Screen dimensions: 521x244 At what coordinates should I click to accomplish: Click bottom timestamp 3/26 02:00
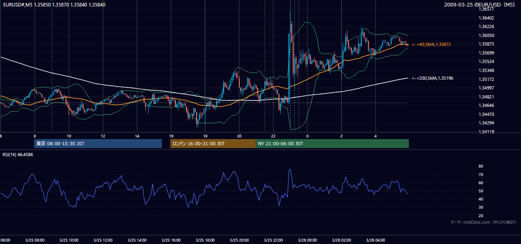pos(341,240)
